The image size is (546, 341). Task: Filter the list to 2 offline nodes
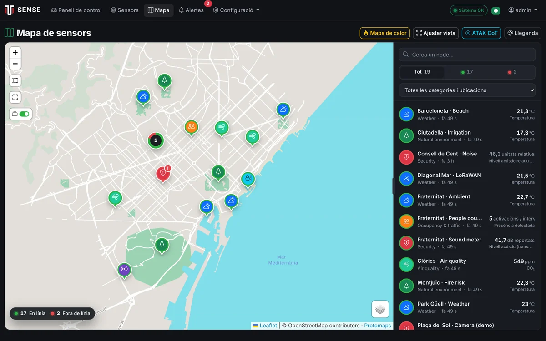click(x=512, y=72)
